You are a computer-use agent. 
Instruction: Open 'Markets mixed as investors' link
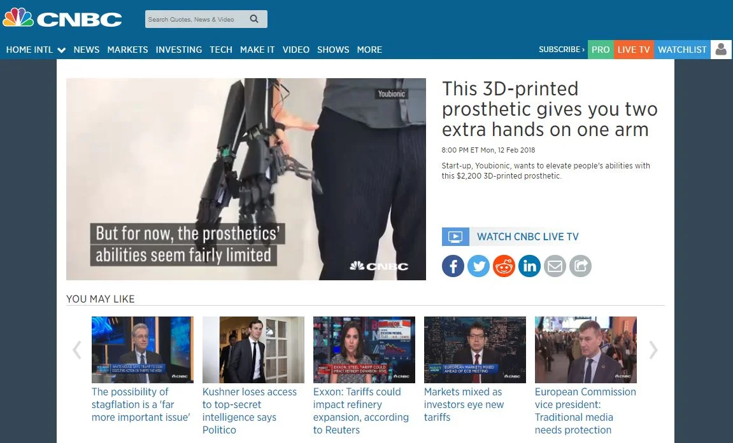point(464,404)
